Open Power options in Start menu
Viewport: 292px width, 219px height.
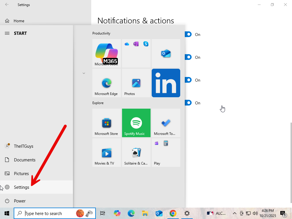(20, 201)
